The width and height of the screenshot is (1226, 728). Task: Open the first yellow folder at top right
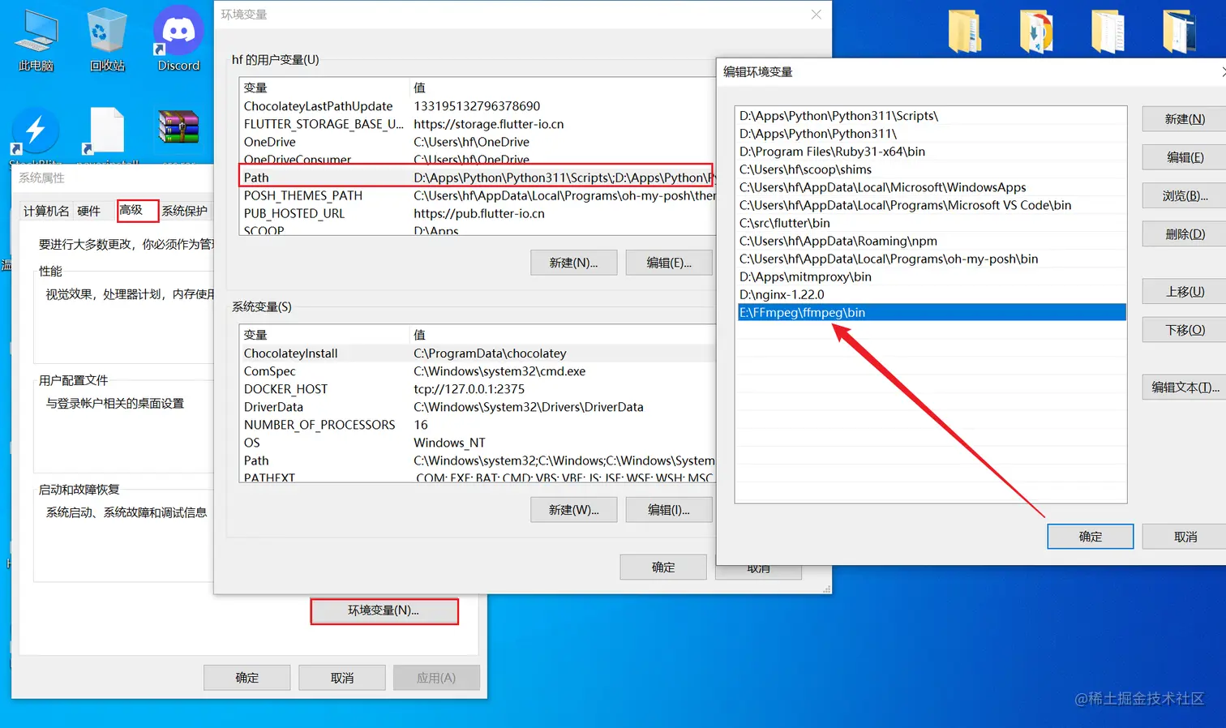point(965,32)
